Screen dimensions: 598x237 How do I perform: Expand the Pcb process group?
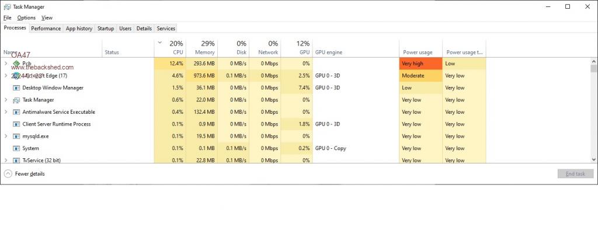point(6,64)
